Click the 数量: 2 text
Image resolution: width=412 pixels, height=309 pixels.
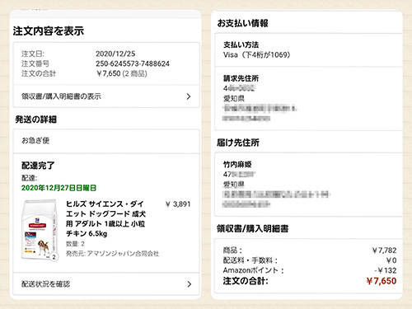(75, 244)
